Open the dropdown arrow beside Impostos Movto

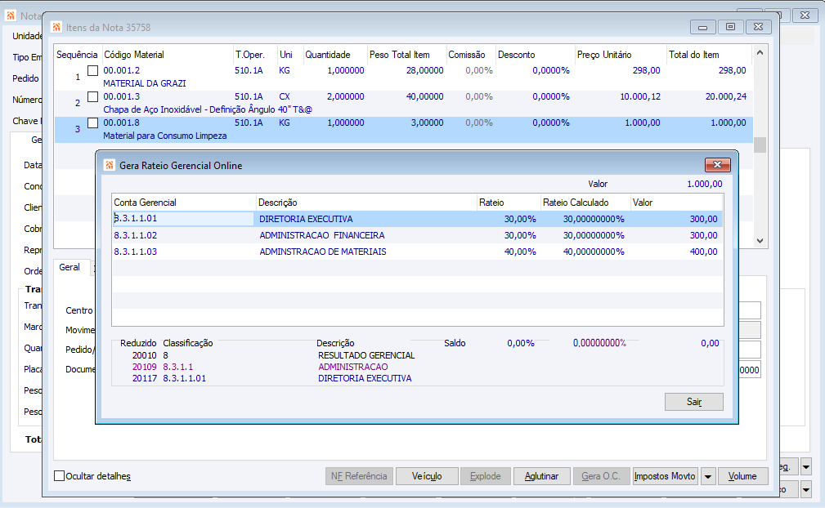pos(707,476)
